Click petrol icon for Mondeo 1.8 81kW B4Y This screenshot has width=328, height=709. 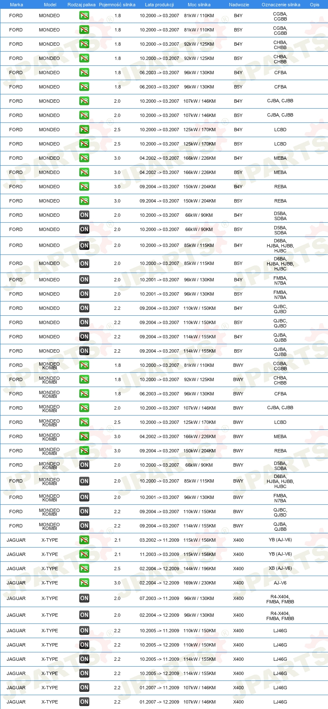[84, 16]
